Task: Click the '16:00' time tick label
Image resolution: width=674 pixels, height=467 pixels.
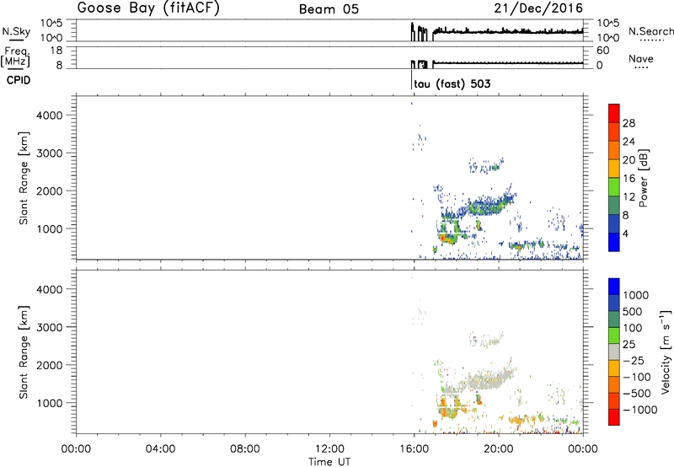Action: click(x=414, y=449)
